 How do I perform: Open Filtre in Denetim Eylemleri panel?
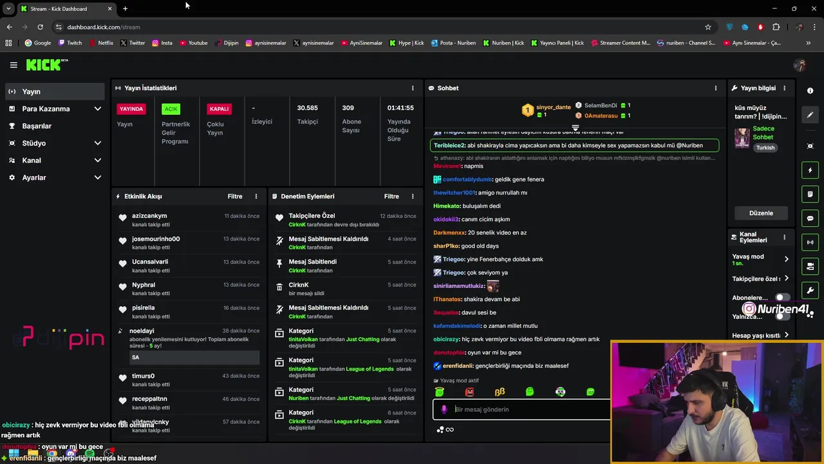pyautogui.click(x=391, y=197)
